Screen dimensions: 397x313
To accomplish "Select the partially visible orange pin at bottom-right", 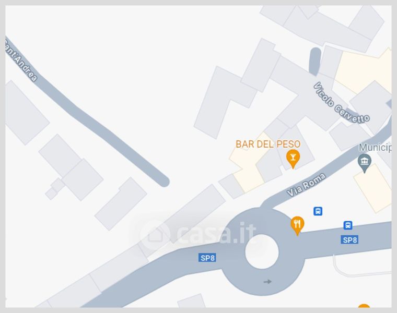I will click(x=364, y=306).
